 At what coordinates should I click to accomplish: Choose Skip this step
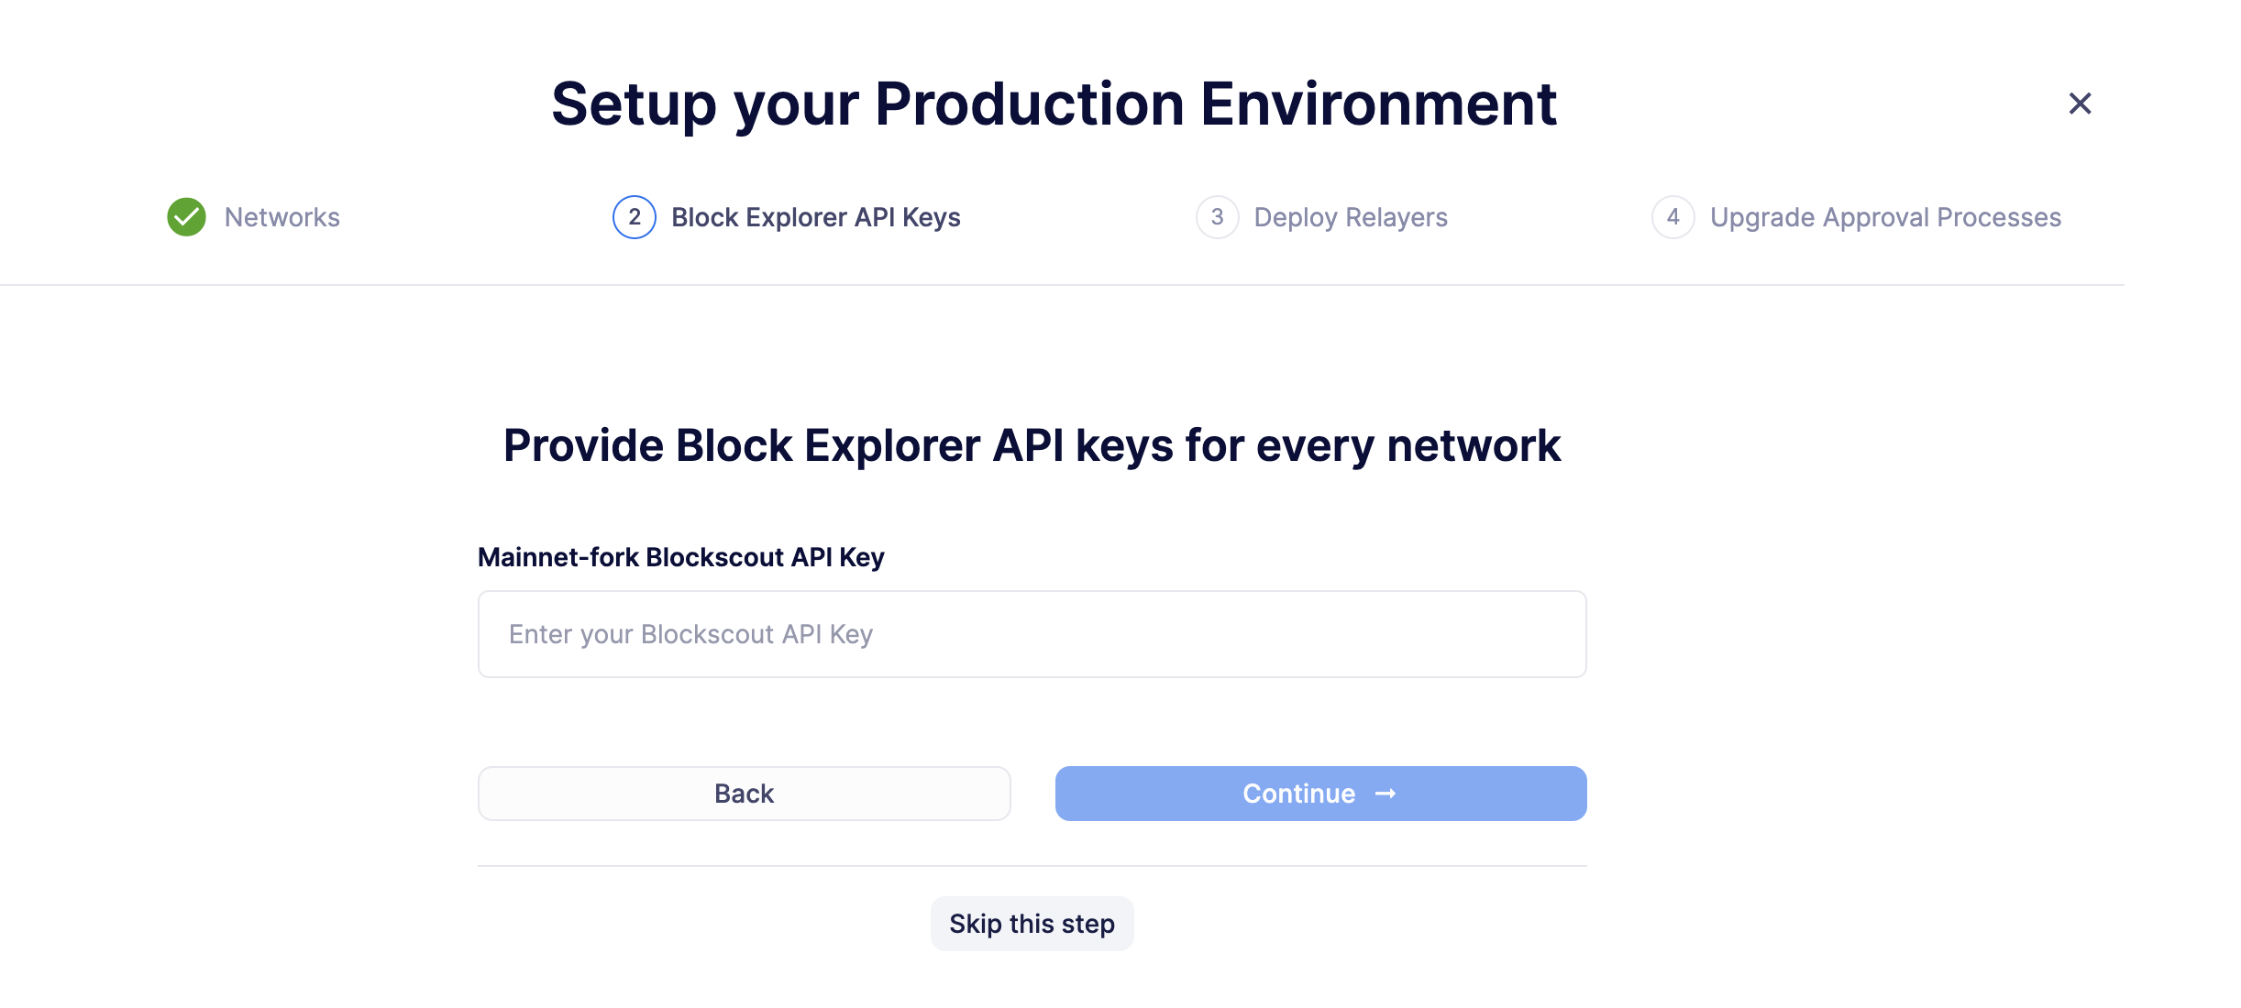click(x=1032, y=924)
